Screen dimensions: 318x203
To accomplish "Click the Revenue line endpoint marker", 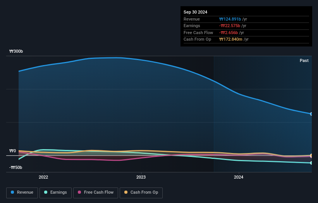I will [x=311, y=114].
